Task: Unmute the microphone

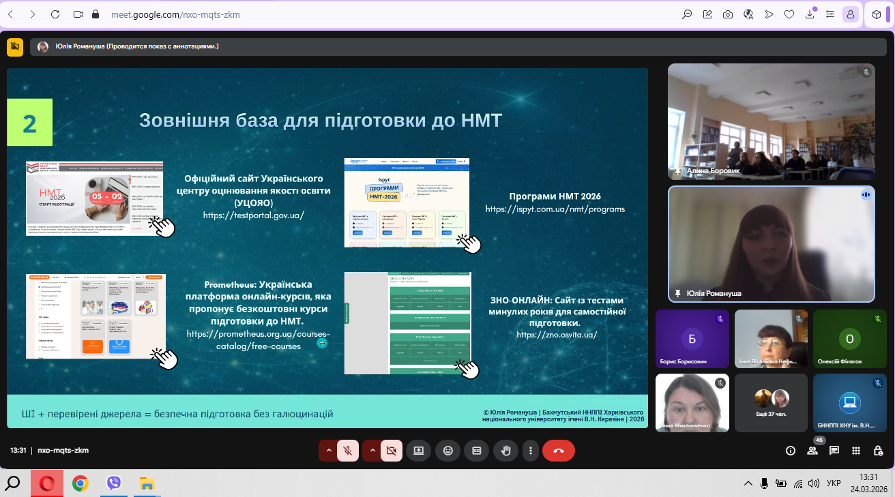Action: (348, 451)
